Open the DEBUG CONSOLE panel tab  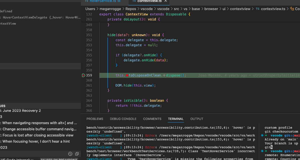[x=123, y=119]
